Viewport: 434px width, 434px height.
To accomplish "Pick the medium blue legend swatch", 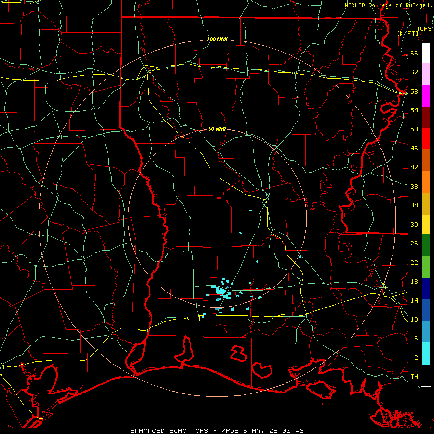I will tap(426, 310).
